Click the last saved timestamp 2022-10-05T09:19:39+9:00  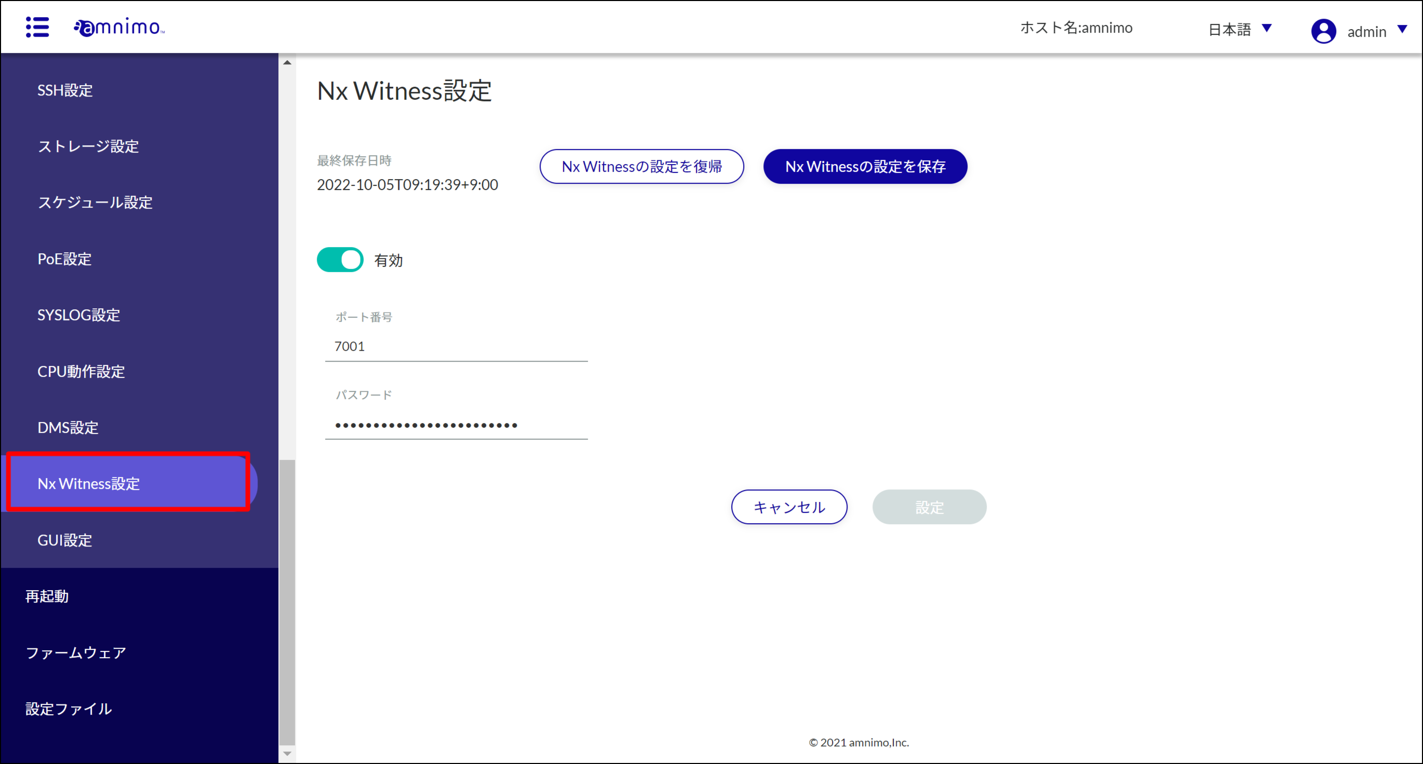point(408,184)
